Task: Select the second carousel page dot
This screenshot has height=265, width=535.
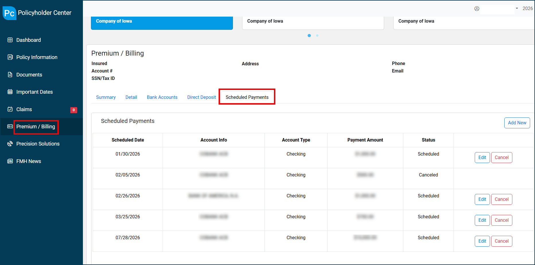Action: coord(317,36)
